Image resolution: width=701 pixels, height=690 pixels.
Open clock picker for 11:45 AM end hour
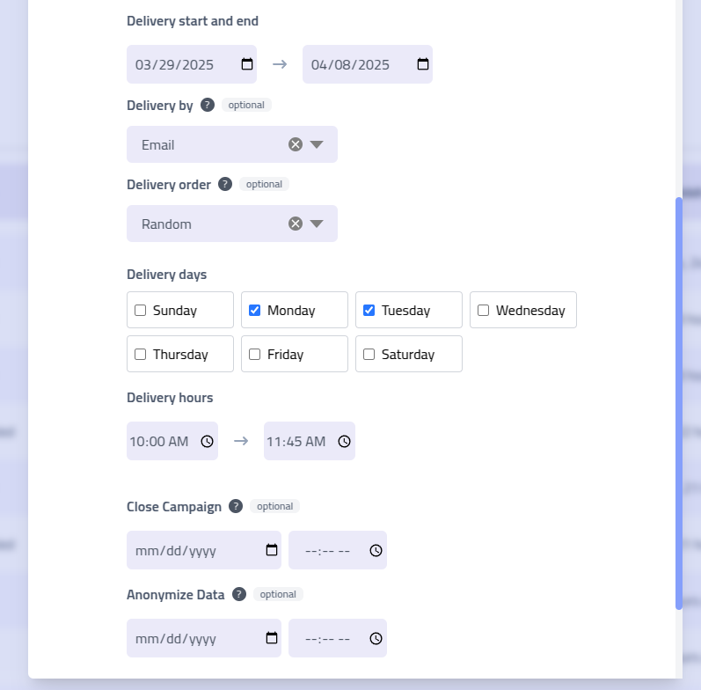344,441
